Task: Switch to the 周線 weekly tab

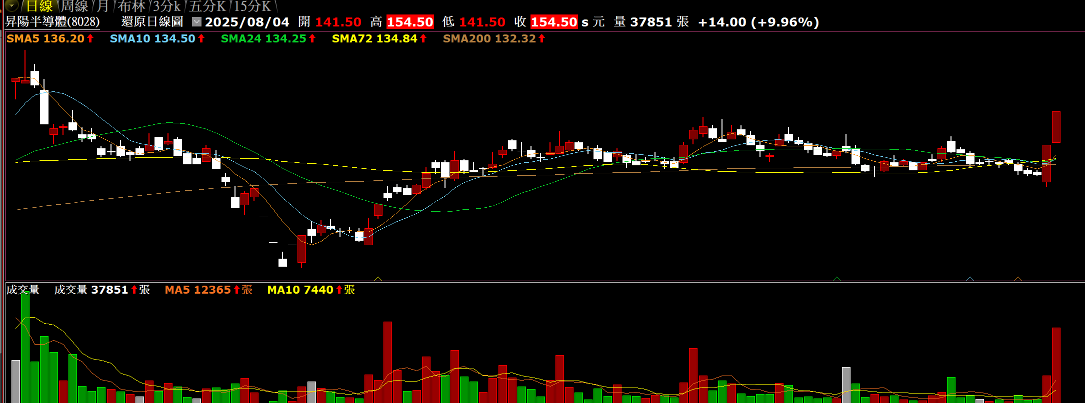Action: (x=74, y=6)
